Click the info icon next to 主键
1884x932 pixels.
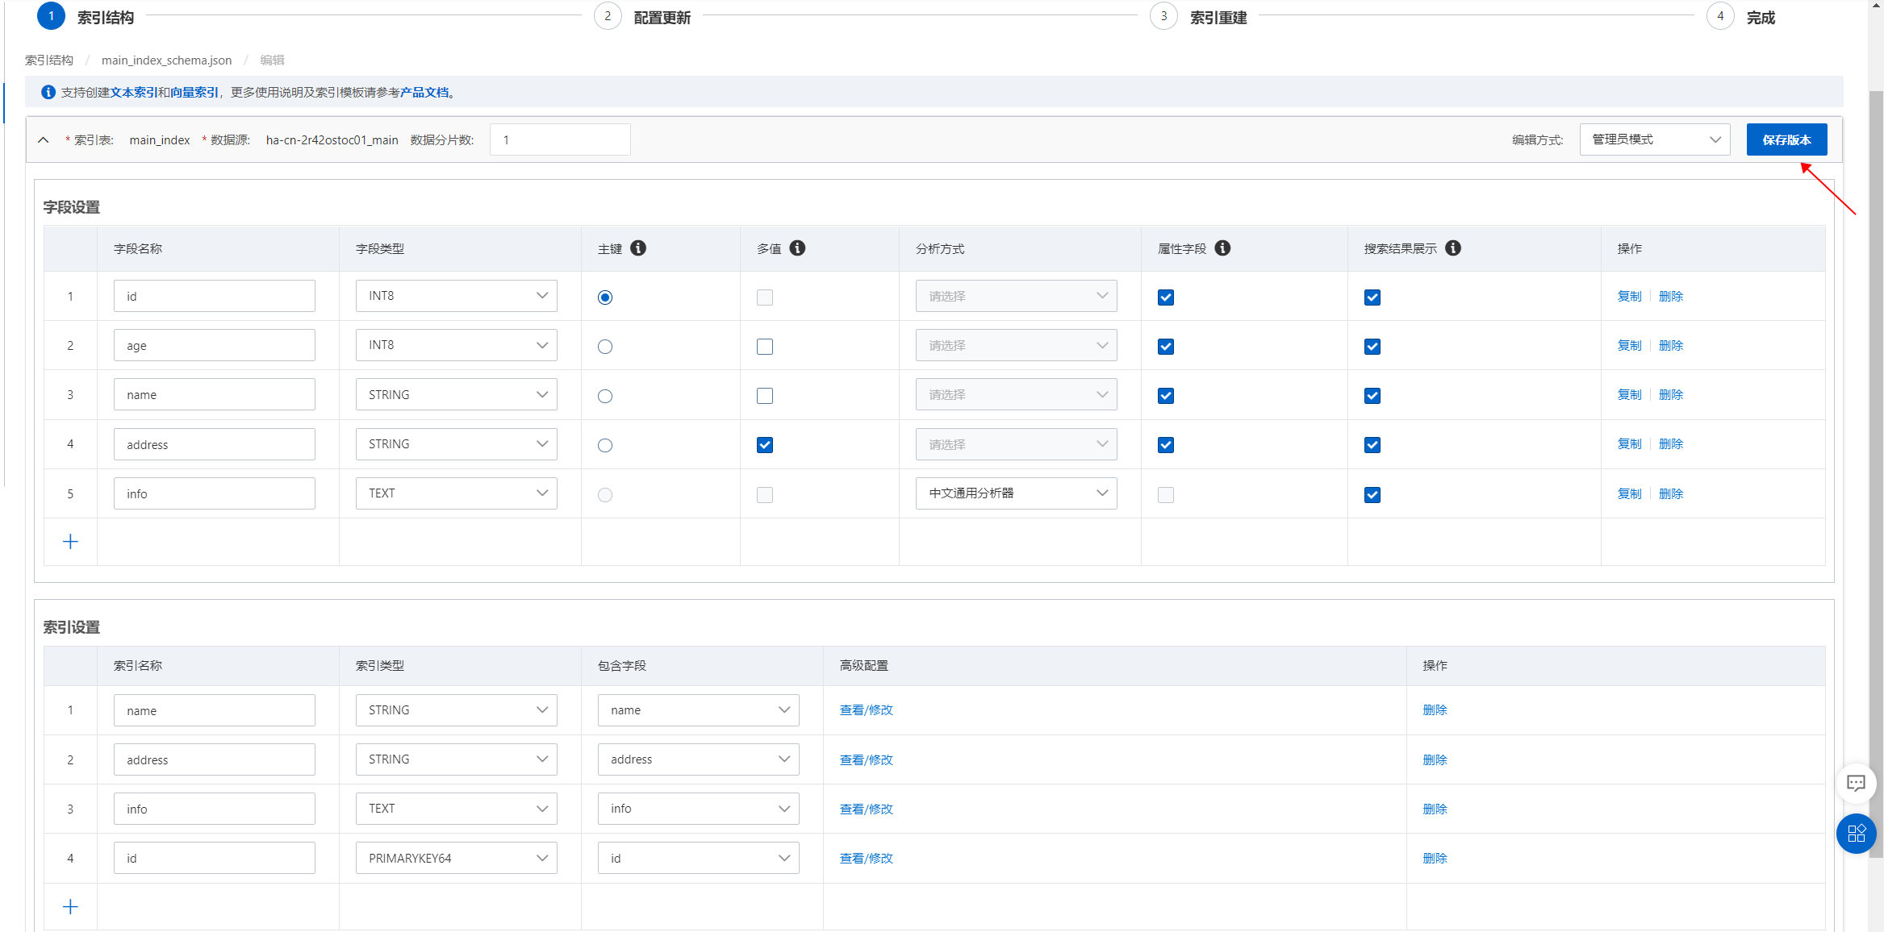point(638,248)
